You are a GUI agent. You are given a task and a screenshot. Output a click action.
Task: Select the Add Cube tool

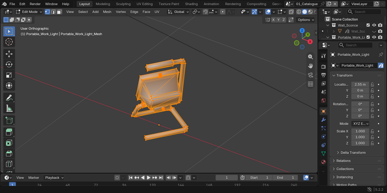(x=9, y=120)
